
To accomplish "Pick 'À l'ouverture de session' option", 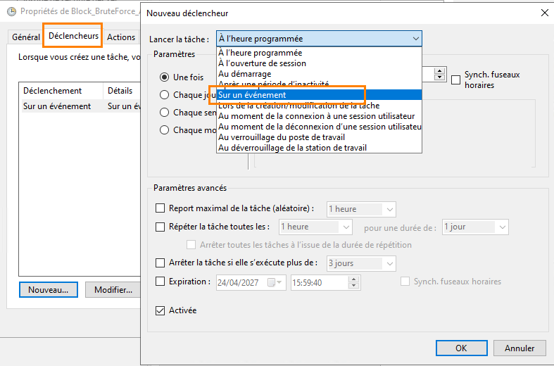I will (262, 63).
